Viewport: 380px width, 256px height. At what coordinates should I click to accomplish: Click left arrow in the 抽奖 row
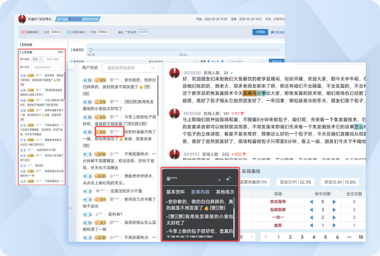312,226
